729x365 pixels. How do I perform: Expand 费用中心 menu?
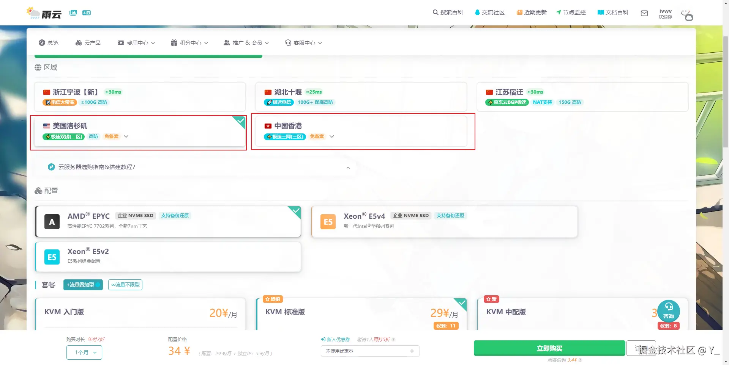tap(136, 43)
